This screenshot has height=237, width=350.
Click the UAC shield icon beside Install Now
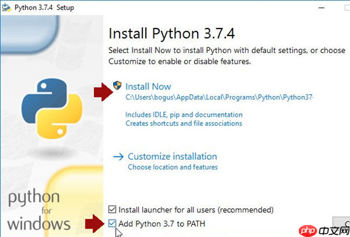click(x=117, y=85)
